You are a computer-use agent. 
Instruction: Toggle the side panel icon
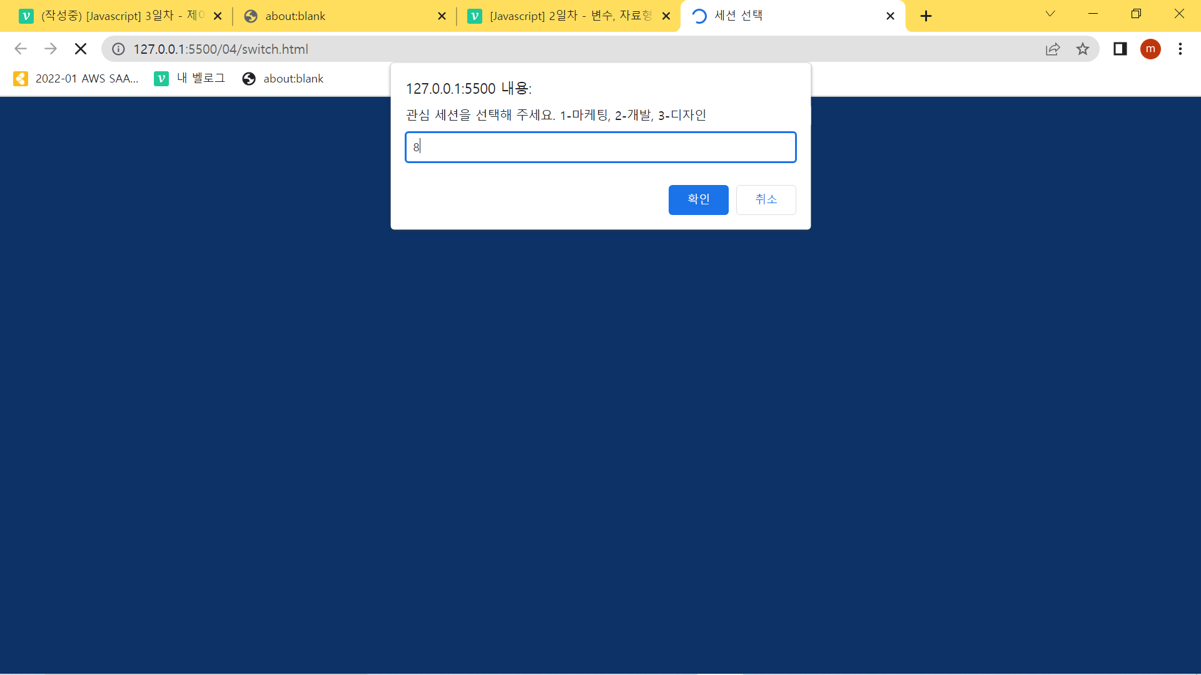[x=1120, y=49]
